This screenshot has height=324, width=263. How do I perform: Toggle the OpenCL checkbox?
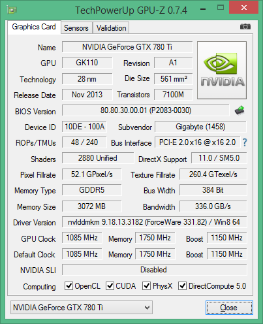point(69,285)
